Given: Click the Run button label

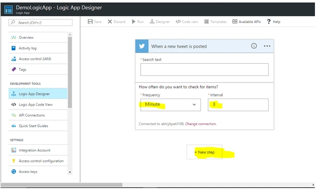Looking at the screenshot, I should (141, 22).
